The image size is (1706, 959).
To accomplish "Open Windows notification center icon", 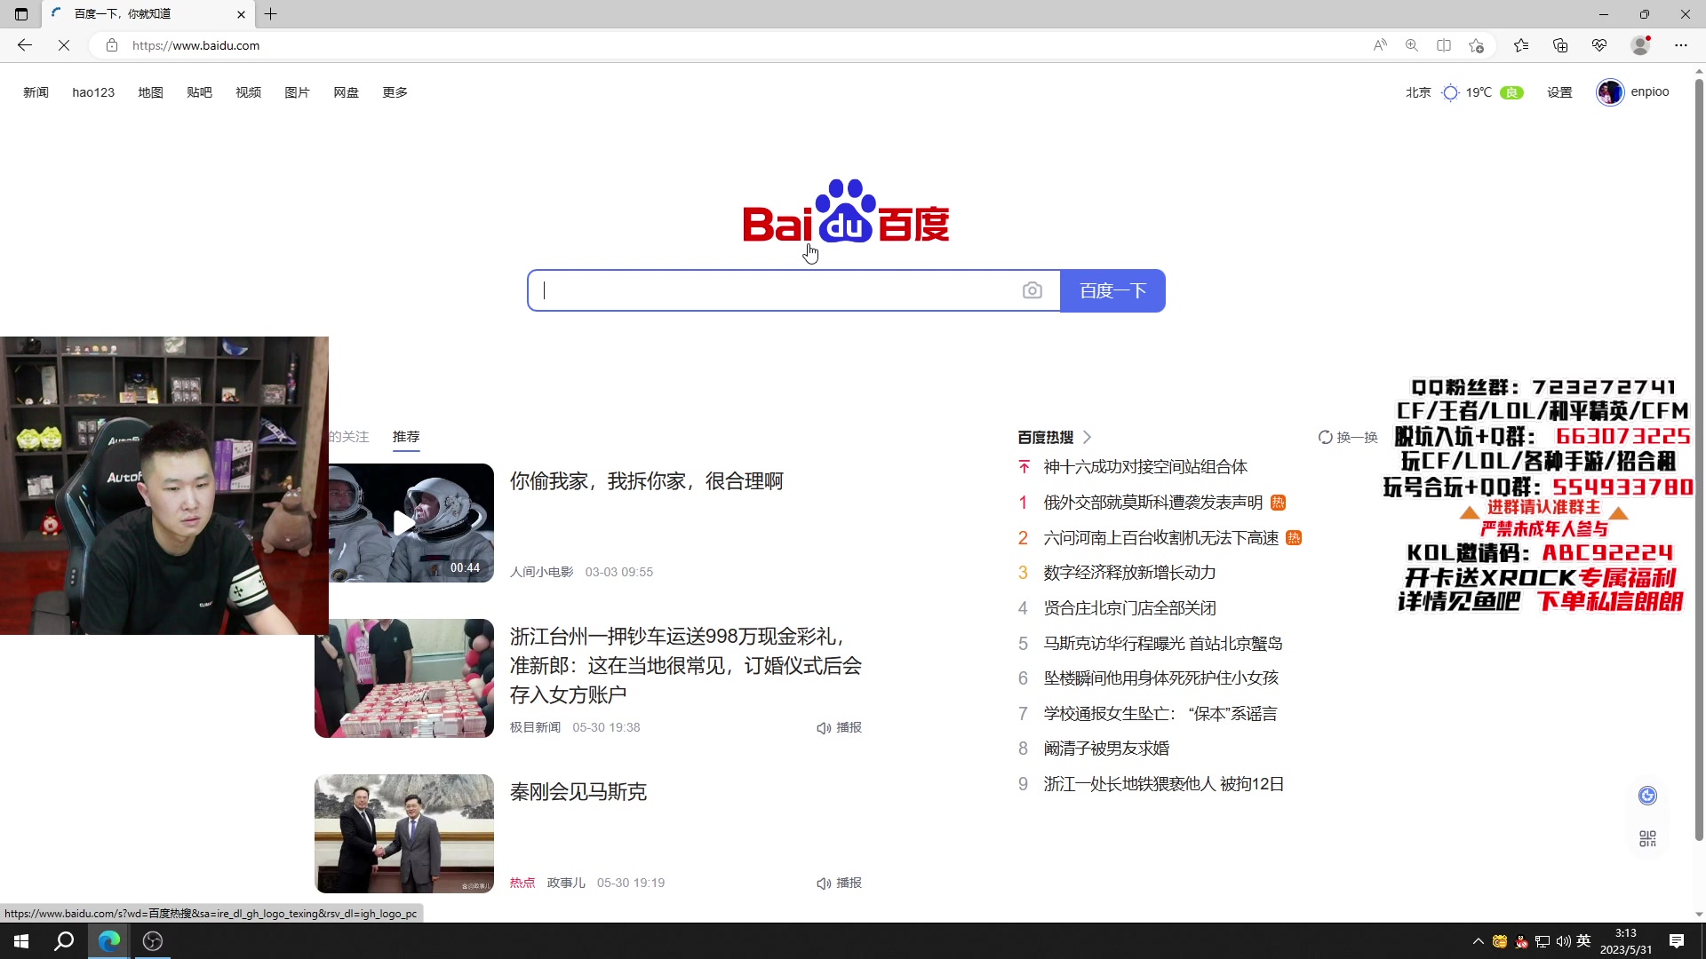I will click(1677, 941).
